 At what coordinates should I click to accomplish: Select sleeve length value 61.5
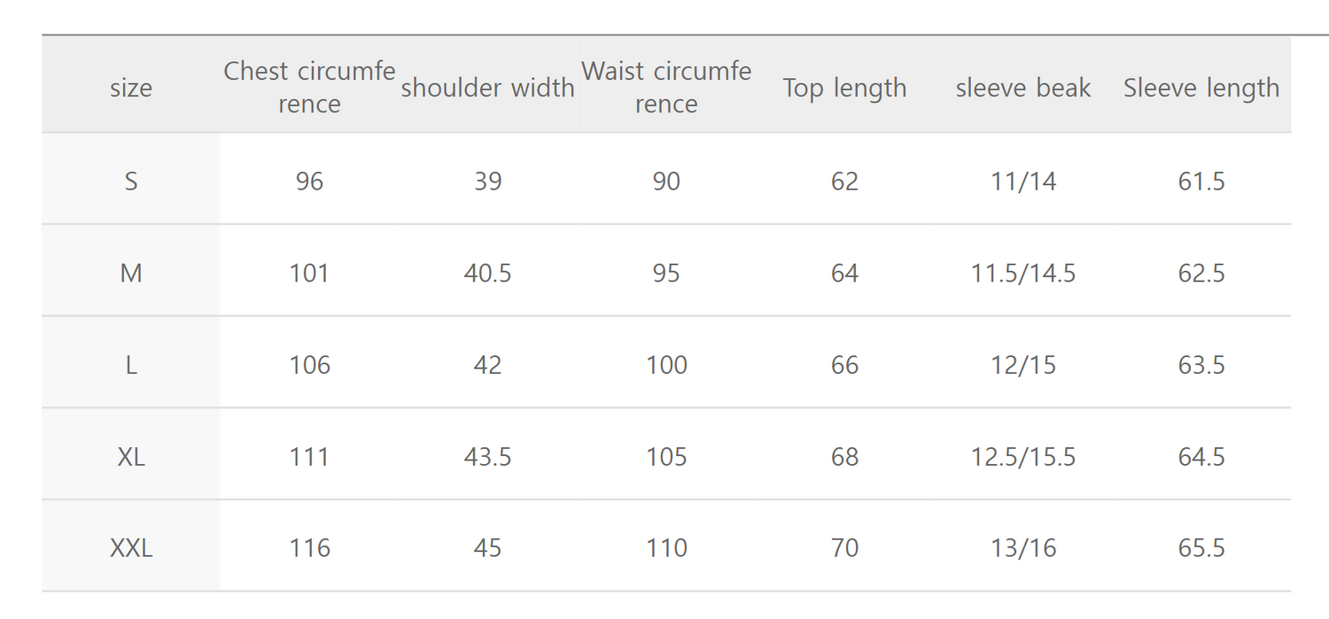tap(1201, 182)
